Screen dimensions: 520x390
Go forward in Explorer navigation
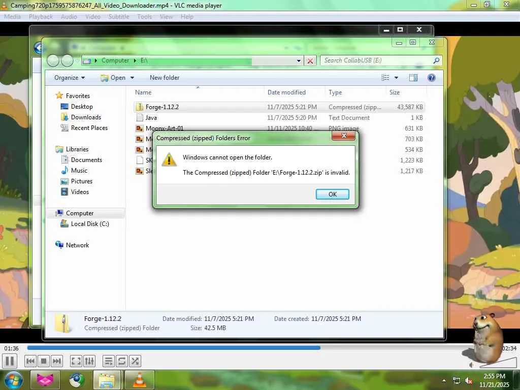68,61
